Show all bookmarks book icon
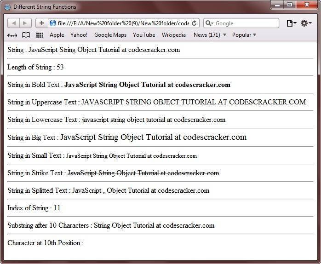This screenshot has height=264, width=321. click(x=26, y=35)
